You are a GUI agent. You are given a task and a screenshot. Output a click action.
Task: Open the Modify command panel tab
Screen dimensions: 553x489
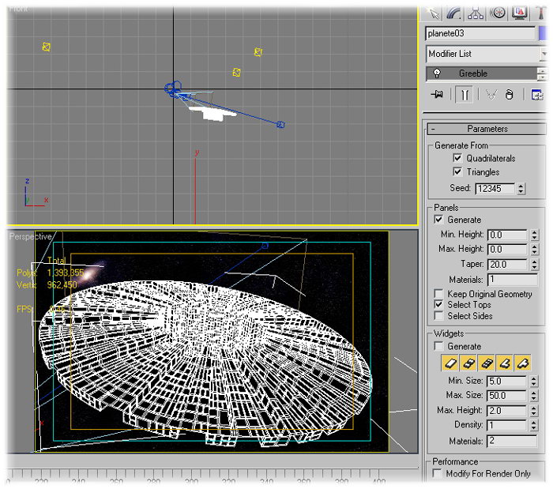point(453,12)
